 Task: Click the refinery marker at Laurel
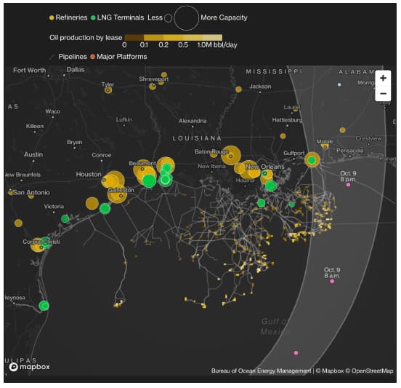pos(296,109)
